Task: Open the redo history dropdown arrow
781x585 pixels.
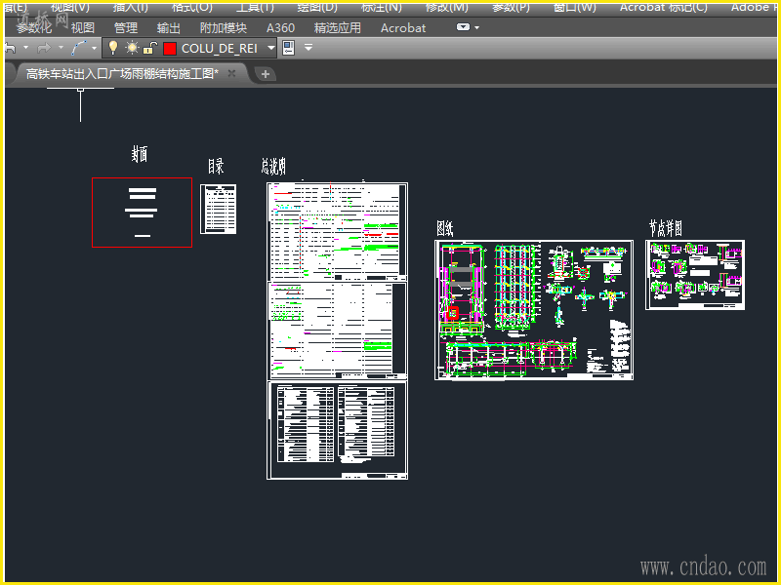Action: coord(60,48)
